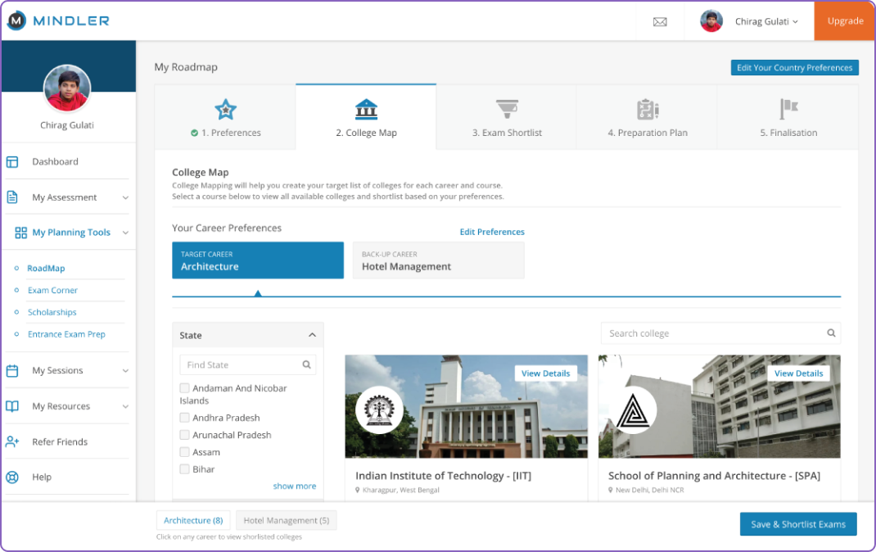The height and width of the screenshot is (552, 876).
Task: Click the My Planning Tools grid icon
Action: [x=20, y=233]
